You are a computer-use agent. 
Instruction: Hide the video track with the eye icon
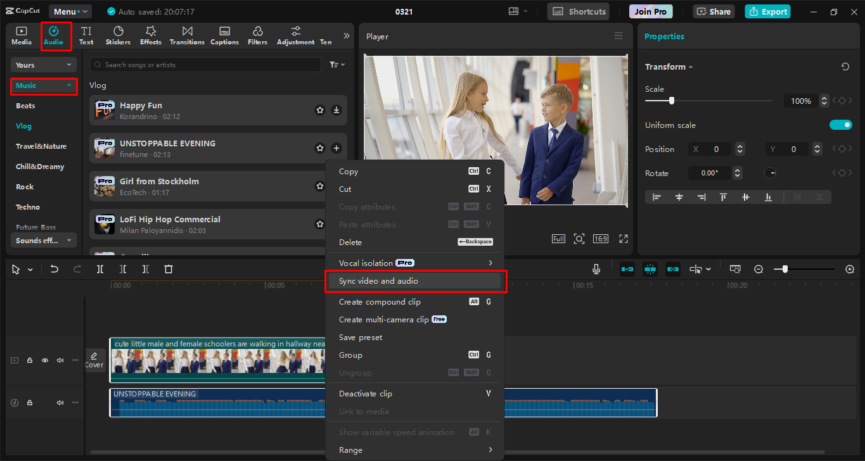(x=44, y=360)
